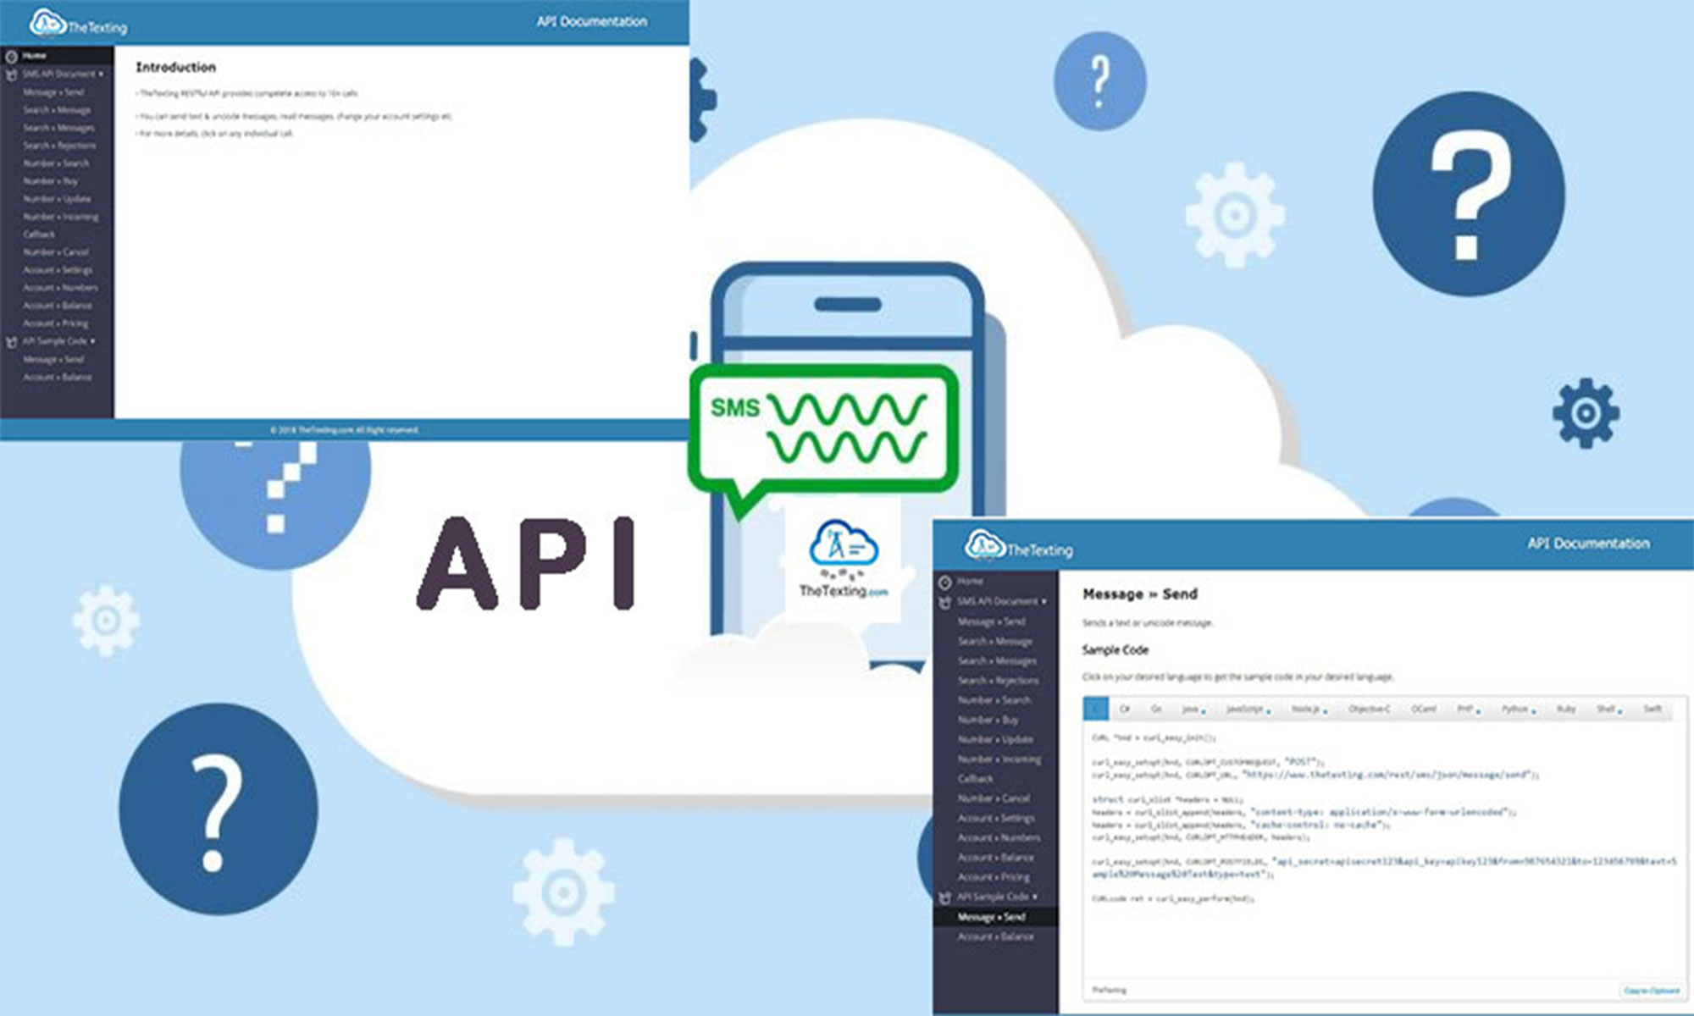Open Search » Messages in Message Send window sidebar

tap(998, 661)
